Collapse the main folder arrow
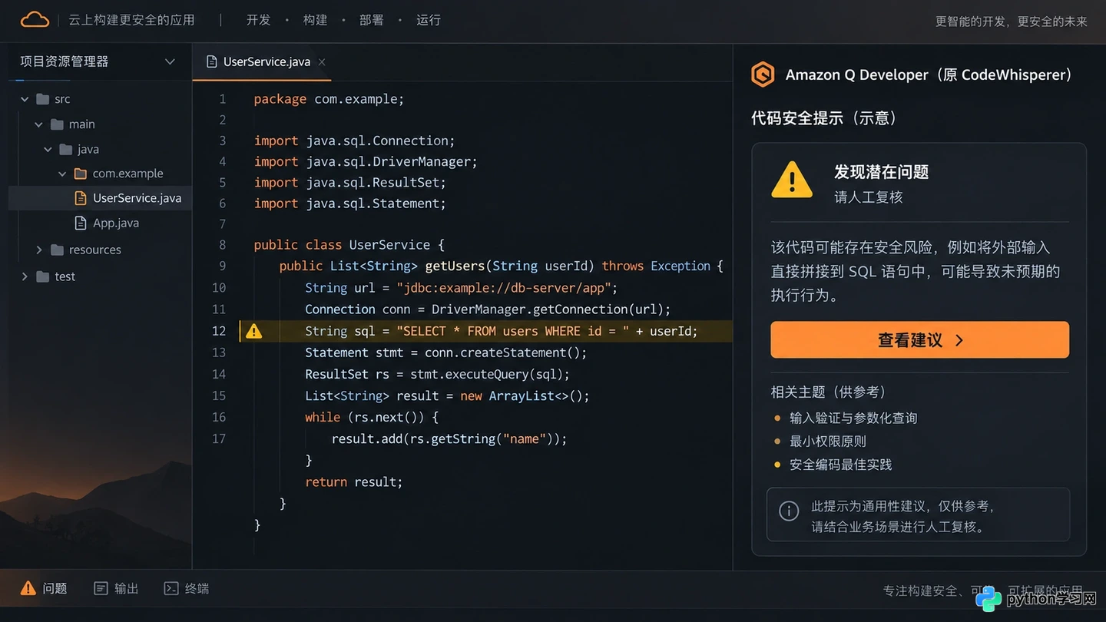 38,124
